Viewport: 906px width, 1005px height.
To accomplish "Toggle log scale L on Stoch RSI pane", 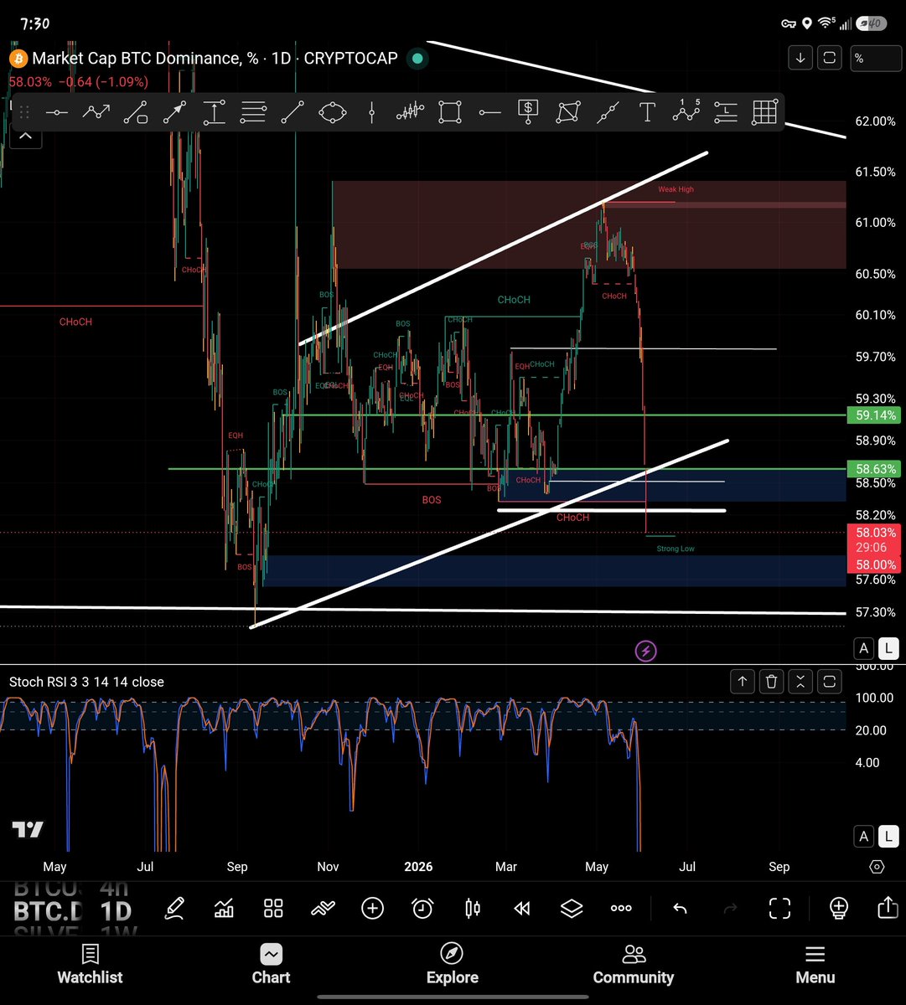I will (888, 835).
